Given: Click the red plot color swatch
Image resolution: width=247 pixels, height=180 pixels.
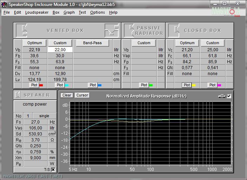Looking at the screenshot, I should pos(41,85).
